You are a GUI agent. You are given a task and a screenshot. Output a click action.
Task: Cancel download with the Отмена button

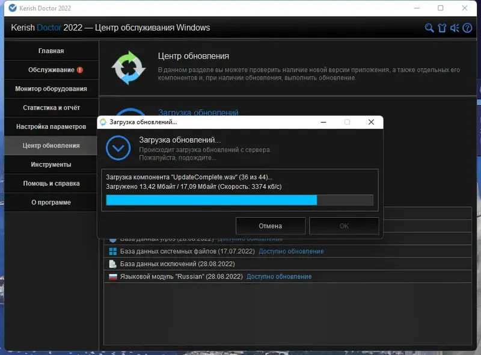point(270,226)
